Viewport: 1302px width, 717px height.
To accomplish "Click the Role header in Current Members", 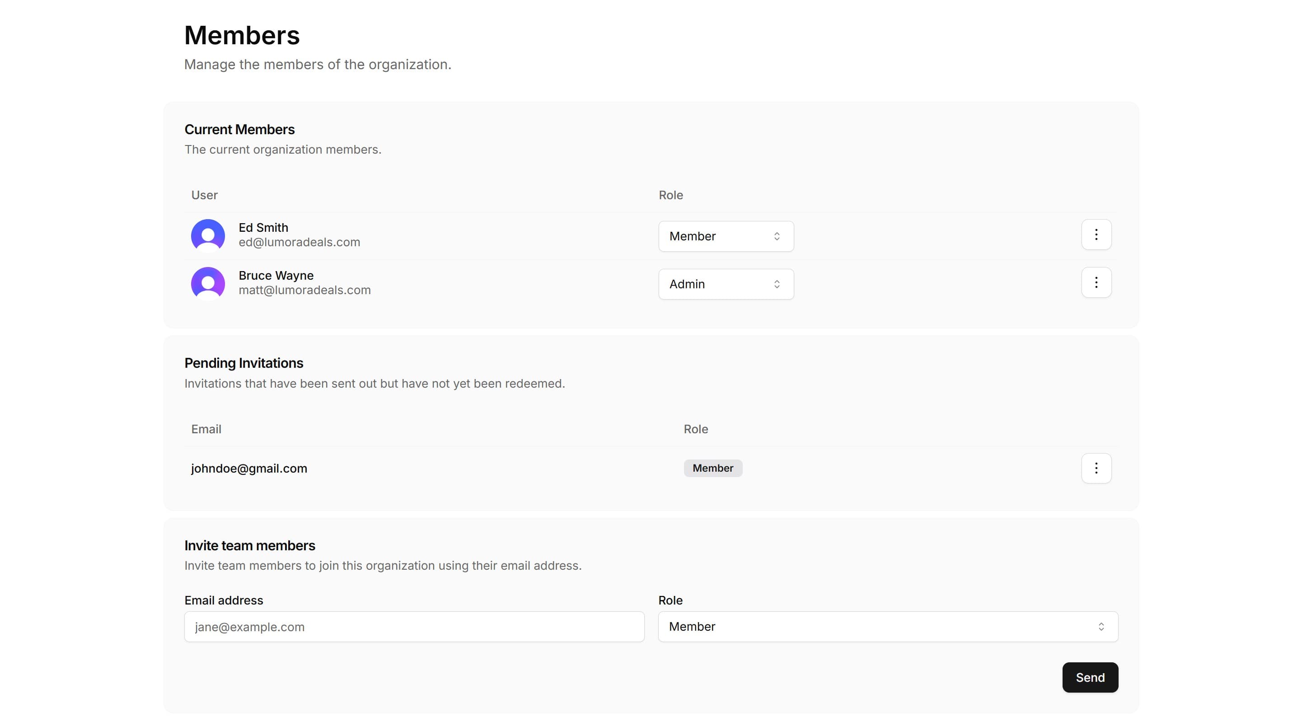I will tap(670, 195).
